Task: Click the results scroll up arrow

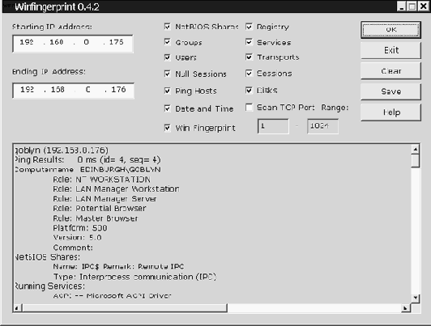Action: pos(416,150)
